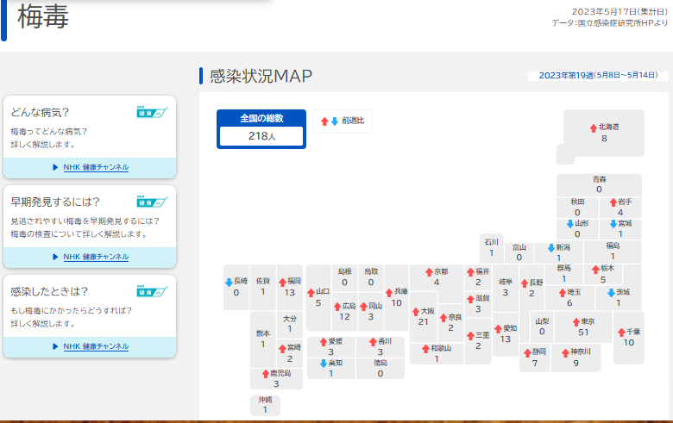Image resolution: width=673 pixels, height=423 pixels.
Task: Click the 2023年第19週 date range label
Action: 597,76
